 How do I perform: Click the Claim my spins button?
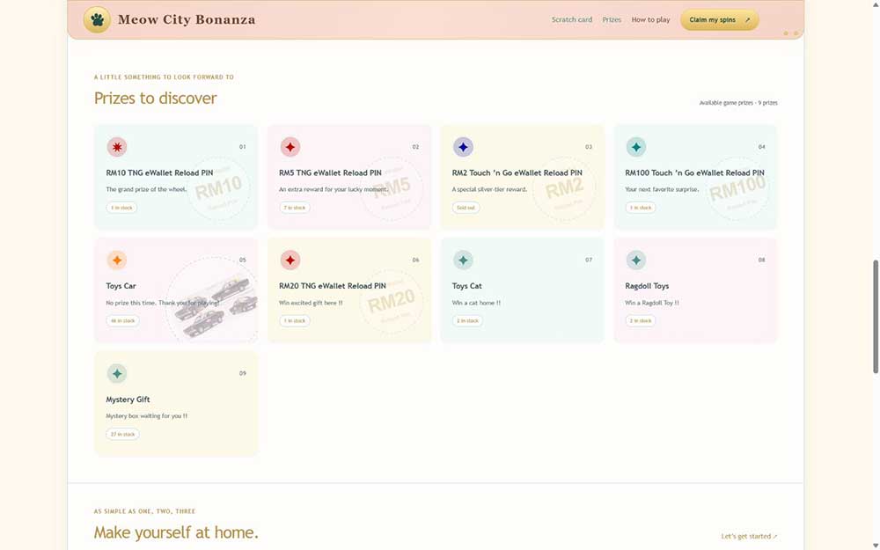(720, 19)
